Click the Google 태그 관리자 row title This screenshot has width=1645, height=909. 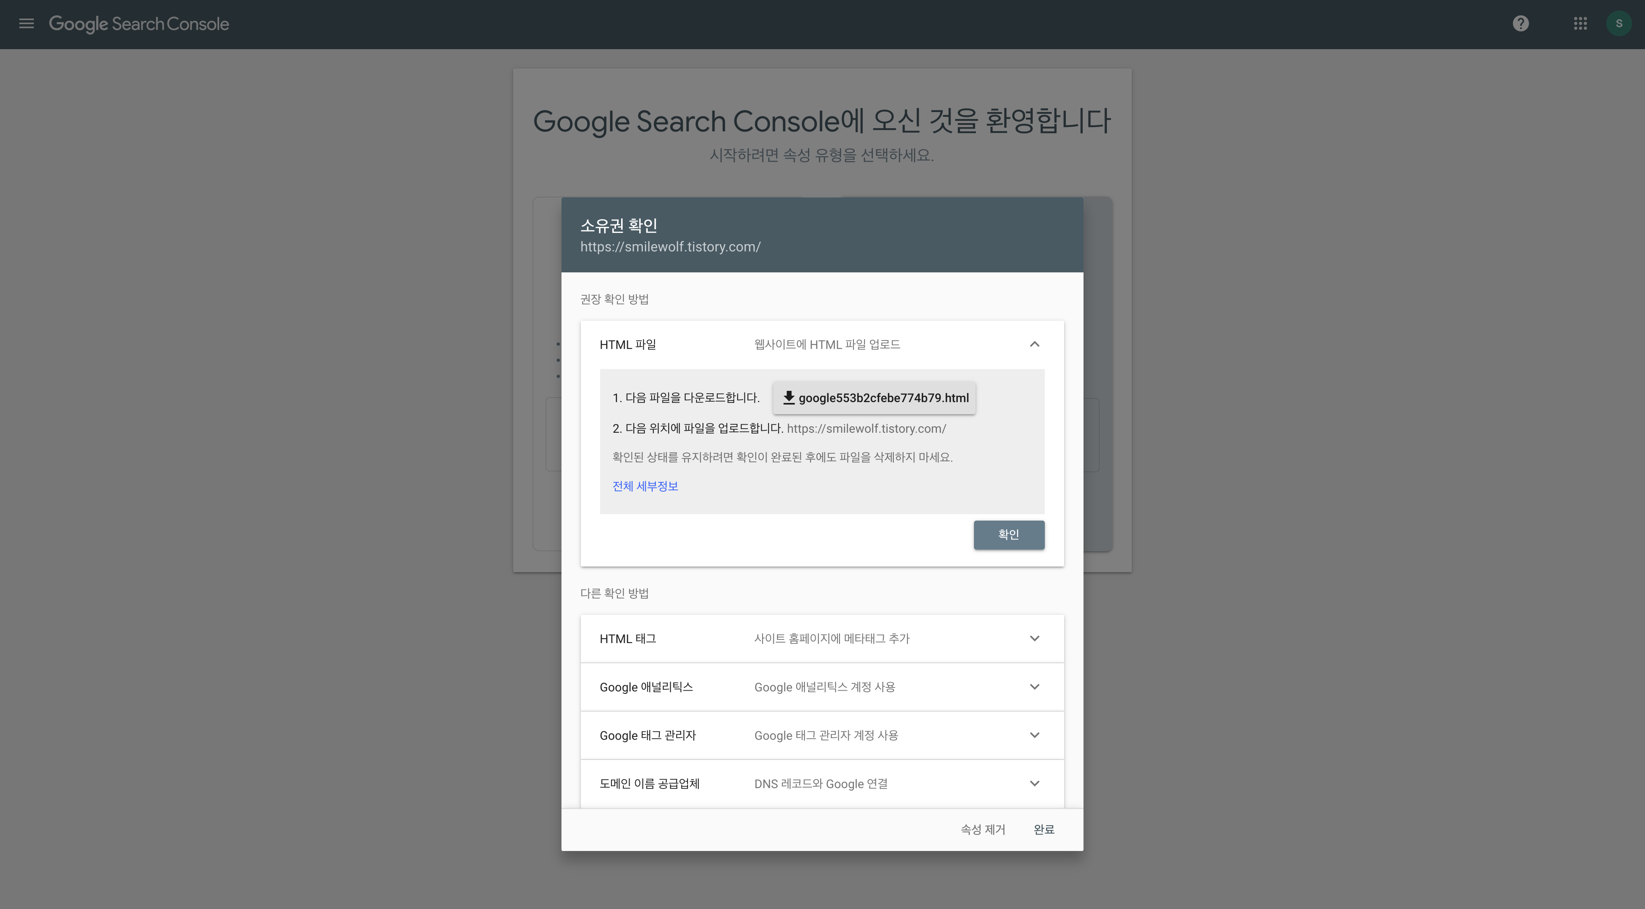[x=648, y=735]
